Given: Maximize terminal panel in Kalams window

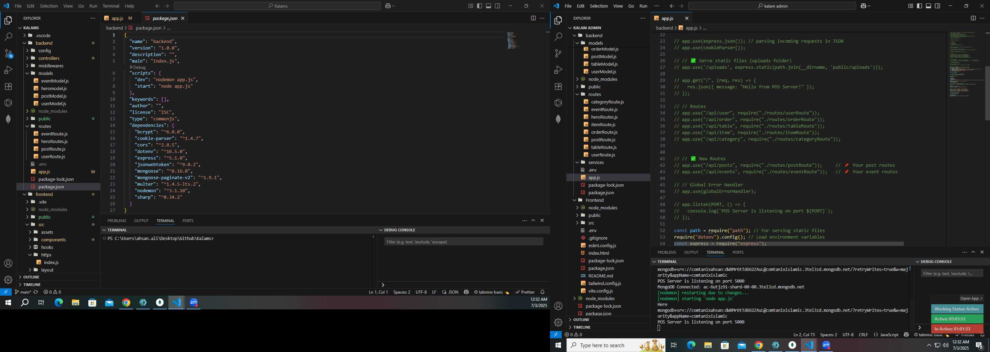Looking at the screenshot, I should click(x=533, y=221).
